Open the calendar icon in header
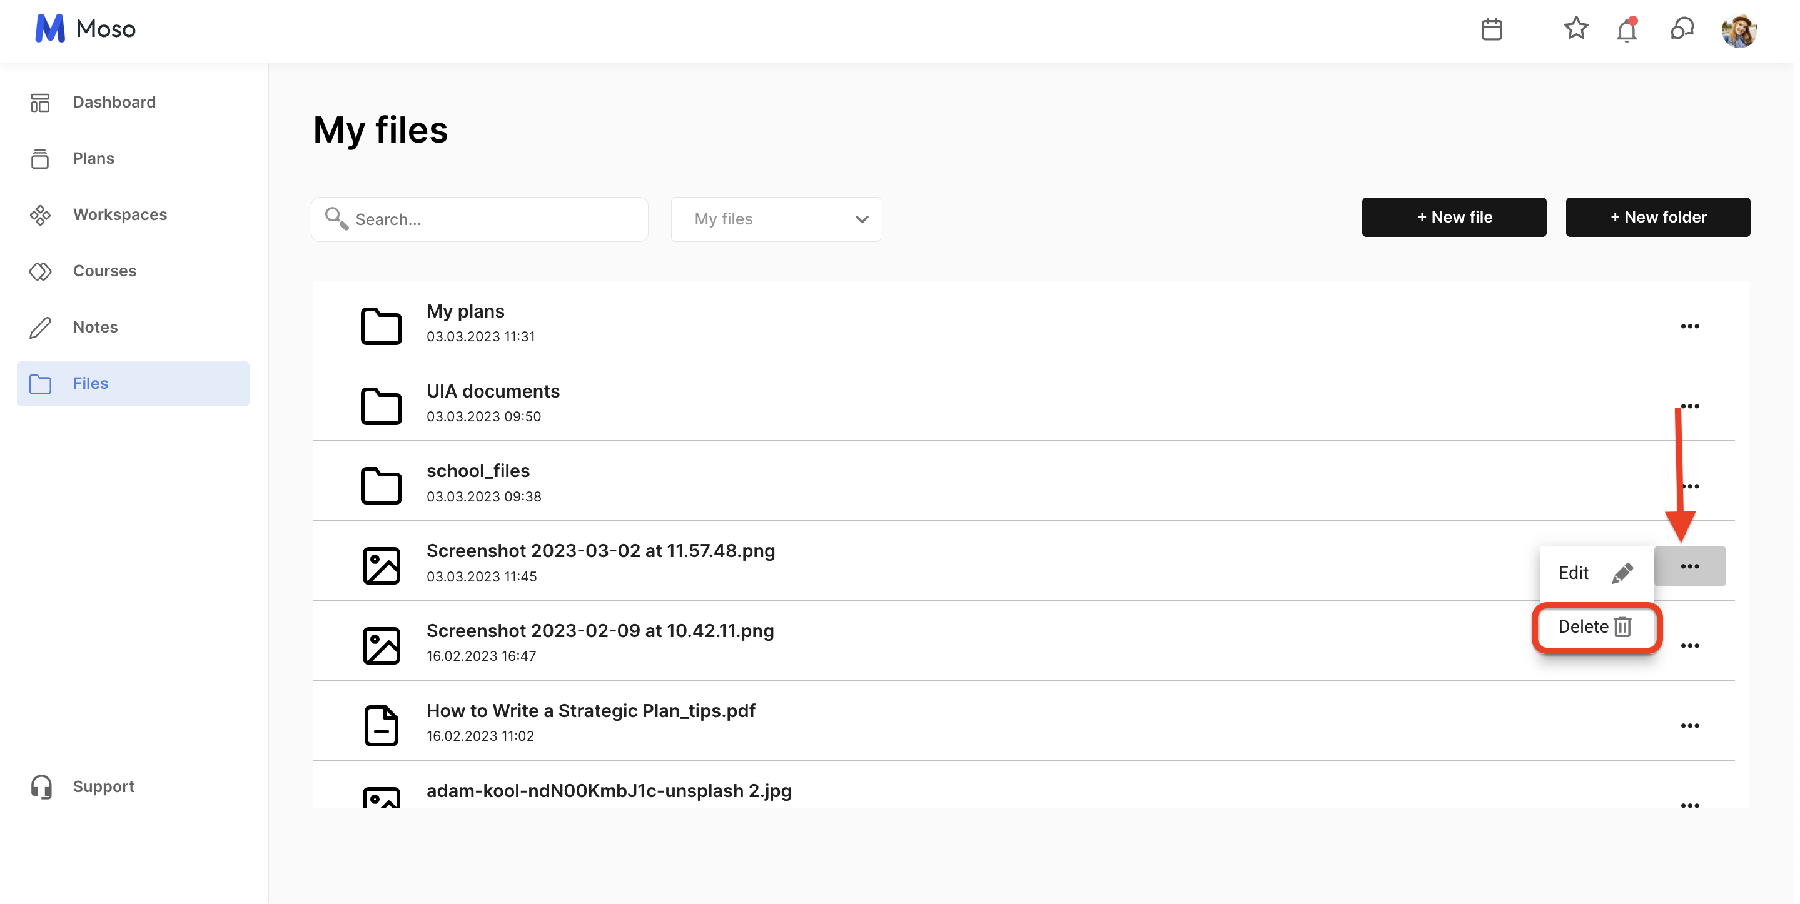 (1491, 29)
